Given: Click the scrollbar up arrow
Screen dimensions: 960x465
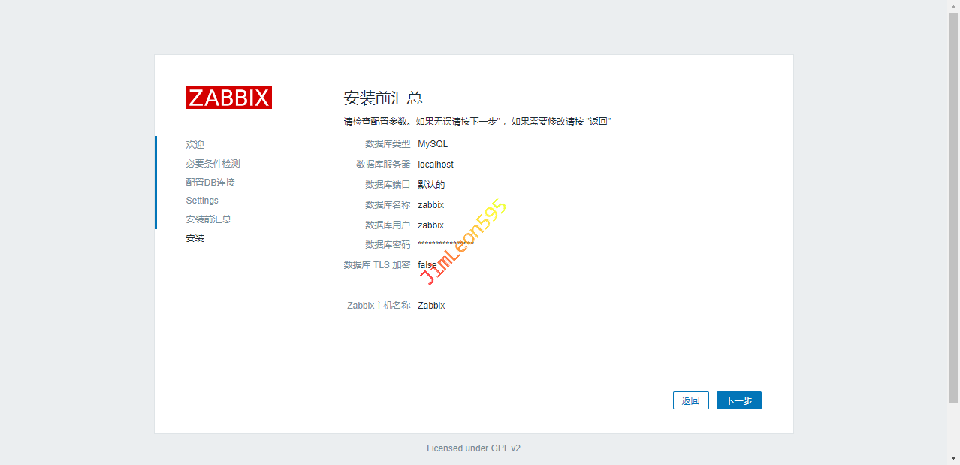Looking at the screenshot, I should (953, 6).
